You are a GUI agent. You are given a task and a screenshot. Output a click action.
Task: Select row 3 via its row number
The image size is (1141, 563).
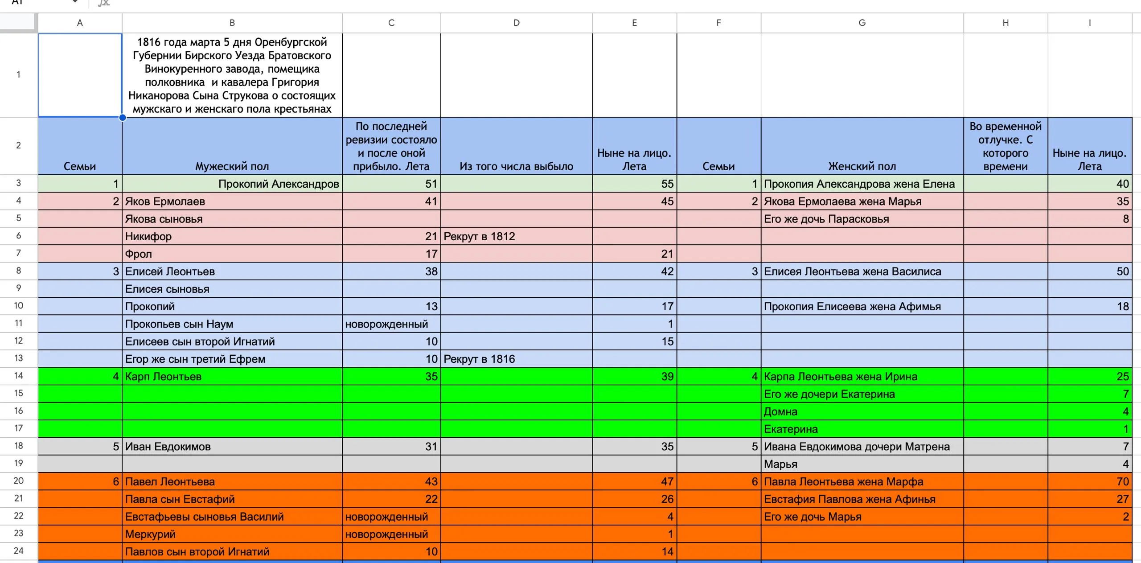pos(19,183)
